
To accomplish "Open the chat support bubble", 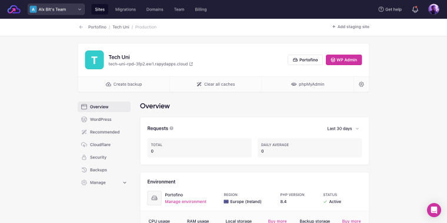I will pos(434,210).
